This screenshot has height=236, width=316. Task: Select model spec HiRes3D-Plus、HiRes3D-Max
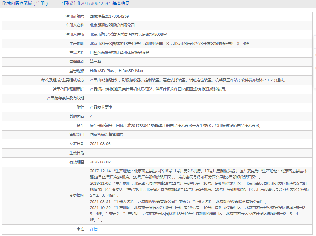click(x=116, y=71)
